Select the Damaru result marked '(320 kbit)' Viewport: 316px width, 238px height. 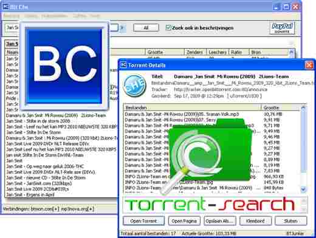[62, 138]
